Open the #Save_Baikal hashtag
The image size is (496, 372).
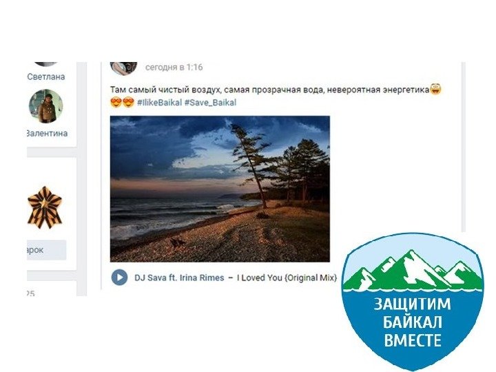coord(210,103)
